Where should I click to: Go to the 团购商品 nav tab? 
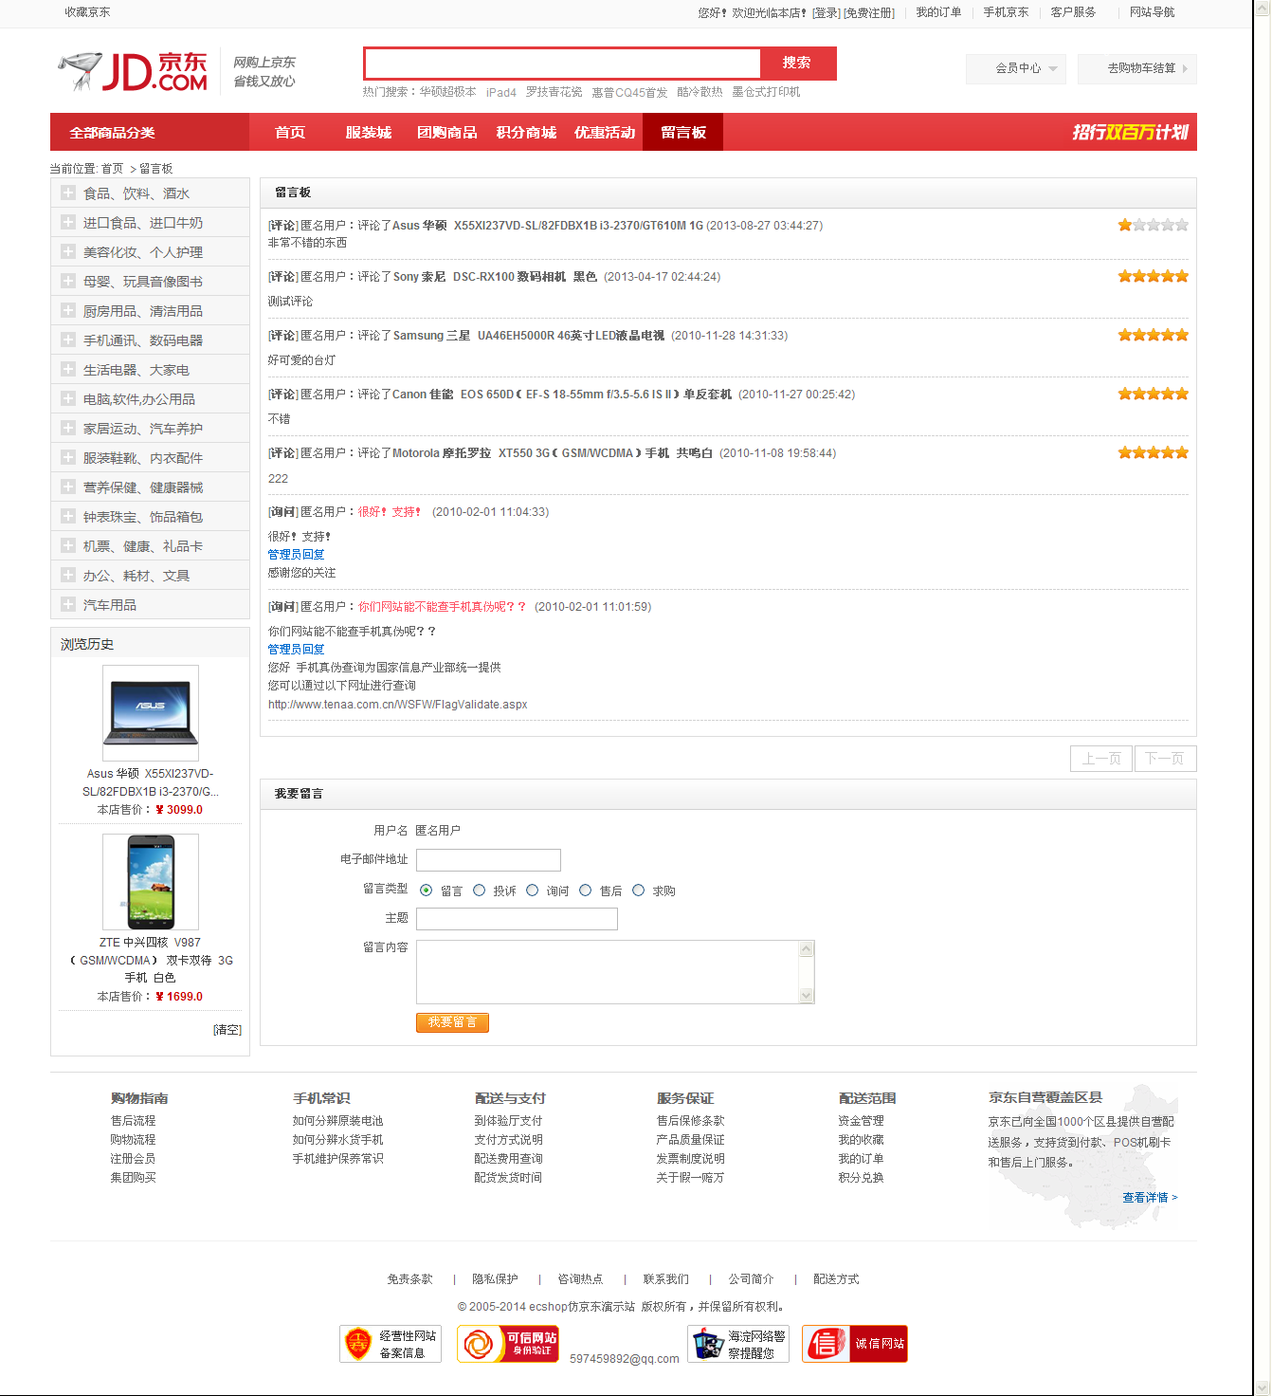point(446,133)
